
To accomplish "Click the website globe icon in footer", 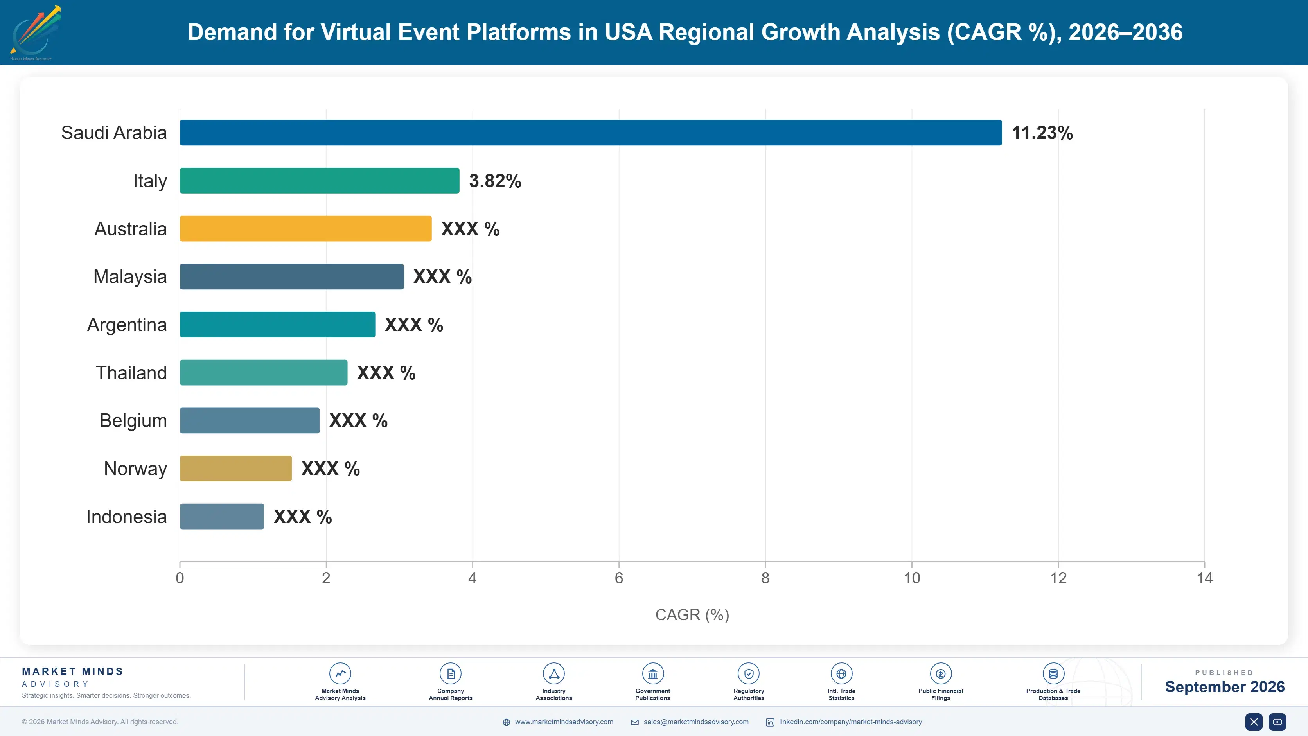I will (x=506, y=722).
